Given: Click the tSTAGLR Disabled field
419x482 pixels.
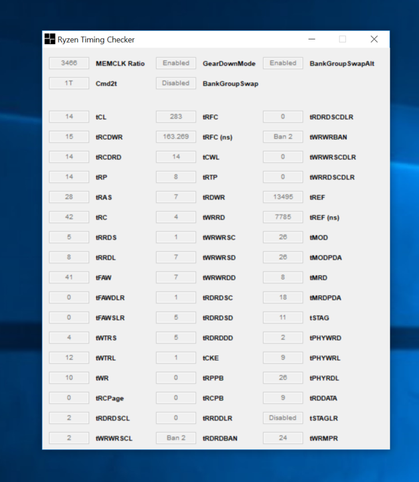Looking at the screenshot, I should click(x=283, y=418).
